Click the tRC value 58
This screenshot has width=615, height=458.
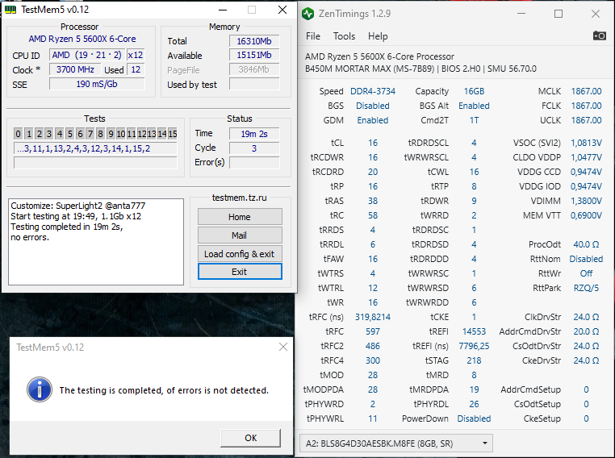(373, 215)
